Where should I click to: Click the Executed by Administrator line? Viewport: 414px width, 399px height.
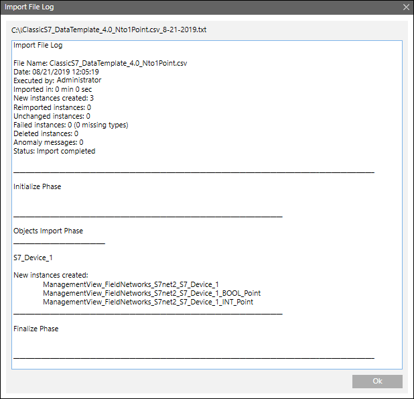coord(58,80)
